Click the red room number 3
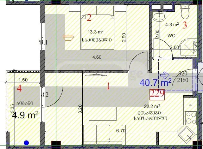 (185, 25)
